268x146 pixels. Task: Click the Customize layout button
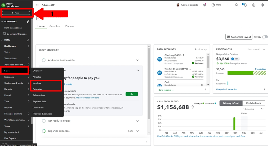(x=239, y=37)
